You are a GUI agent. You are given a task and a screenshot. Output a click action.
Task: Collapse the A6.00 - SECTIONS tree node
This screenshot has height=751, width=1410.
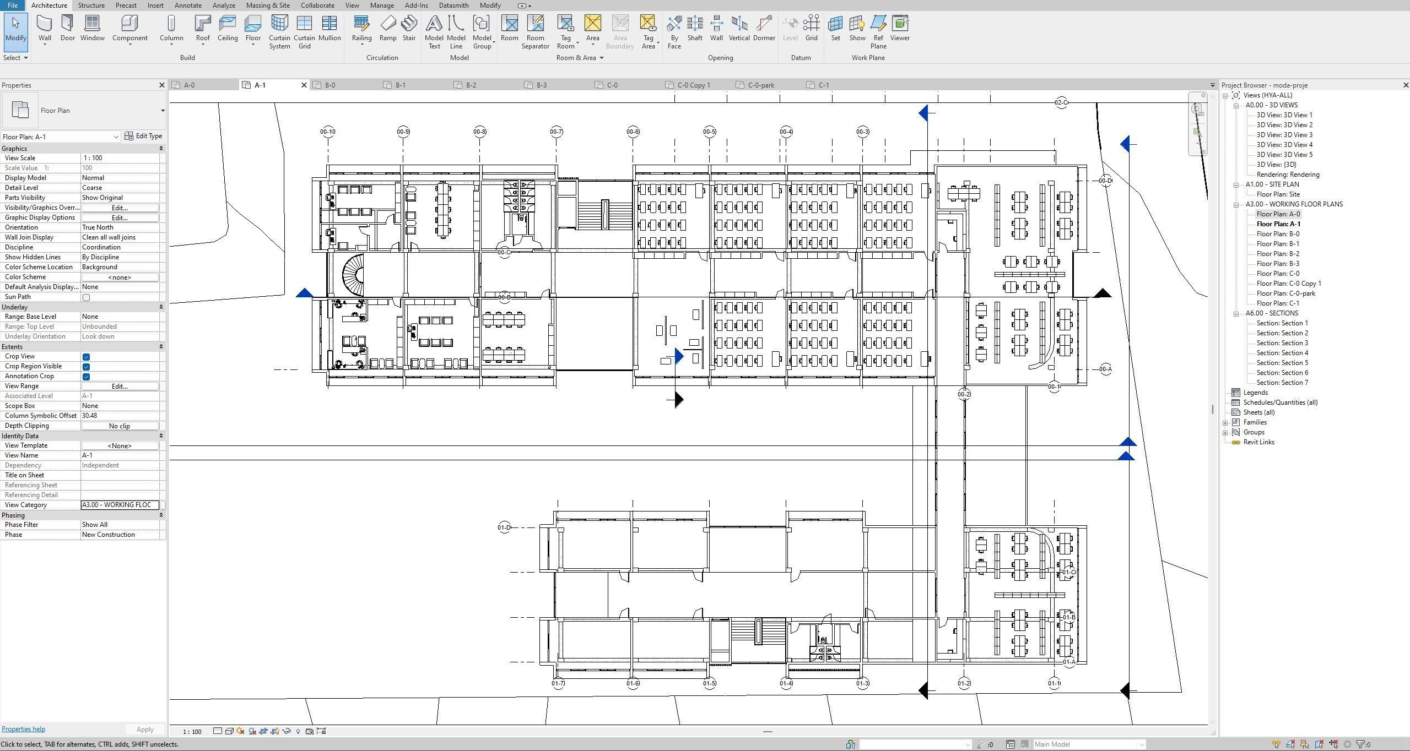click(x=1236, y=314)
